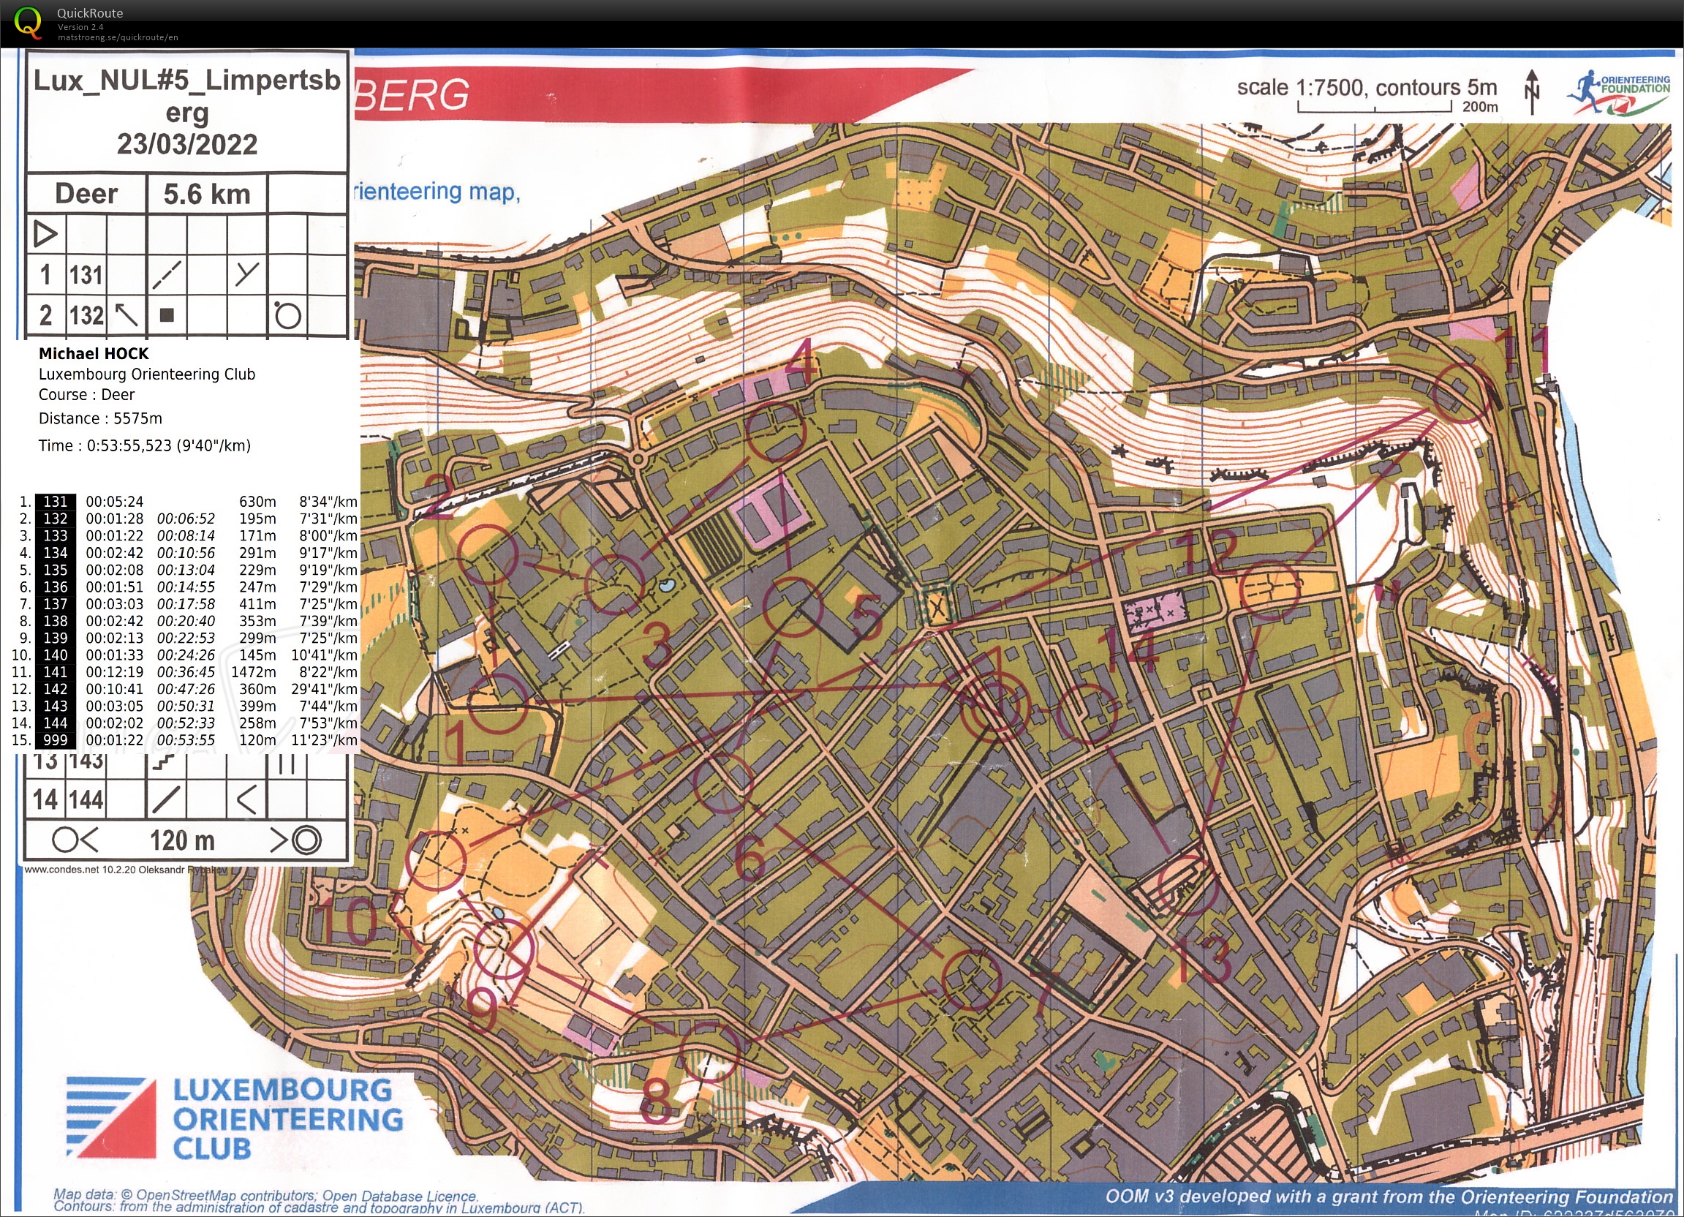Image resolution: width=1684 pixels, height=1217 pixels.
Task: Click control circle 7 on the map
Action: pyautogui.click(x=971, y=980)
